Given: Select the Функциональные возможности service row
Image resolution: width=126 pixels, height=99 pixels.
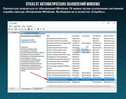Looking at the screenshot, I should point(80,73).
